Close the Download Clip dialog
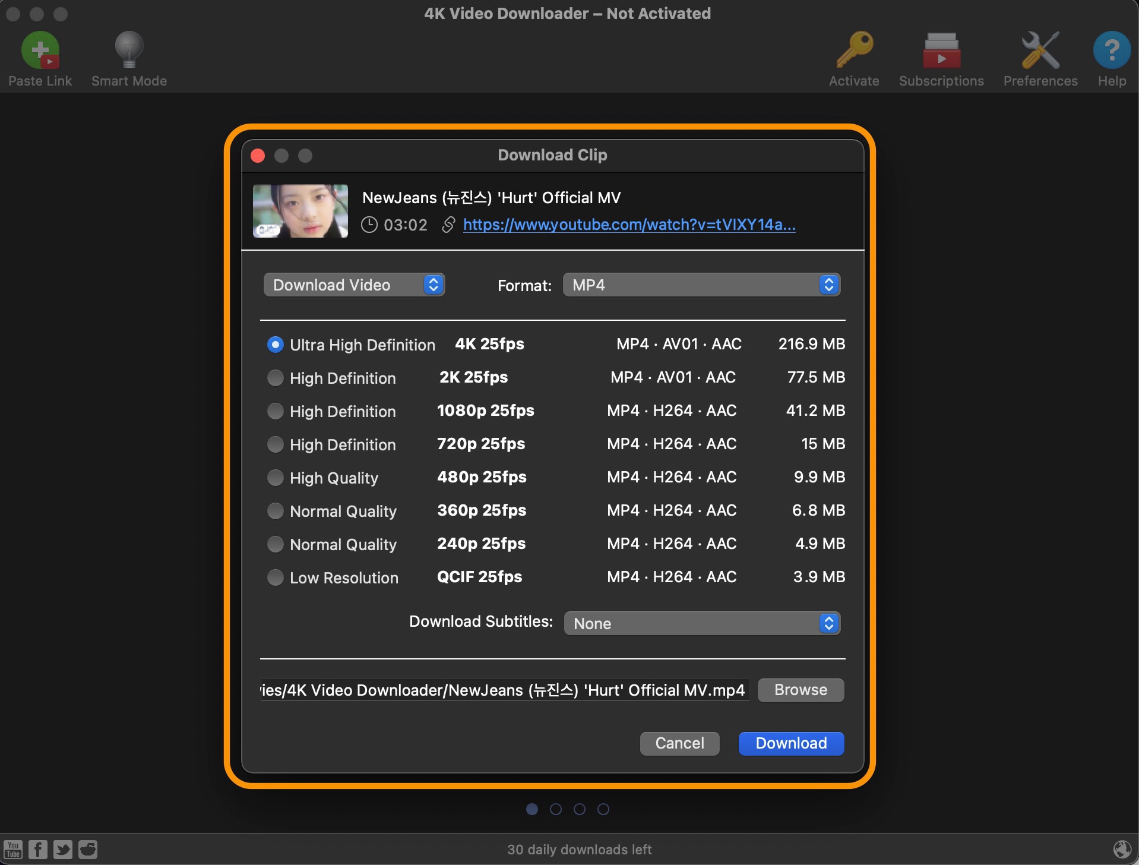Image resolution: width=1139 pixels, height=865 pixels. (x=258, y=156)
